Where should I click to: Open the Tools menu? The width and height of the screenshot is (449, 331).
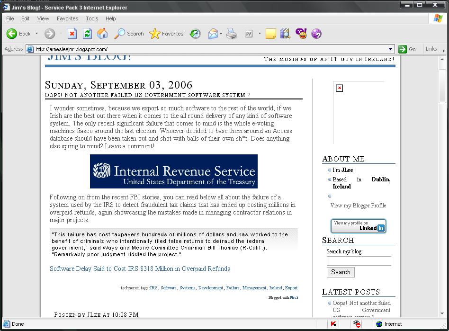92,18
